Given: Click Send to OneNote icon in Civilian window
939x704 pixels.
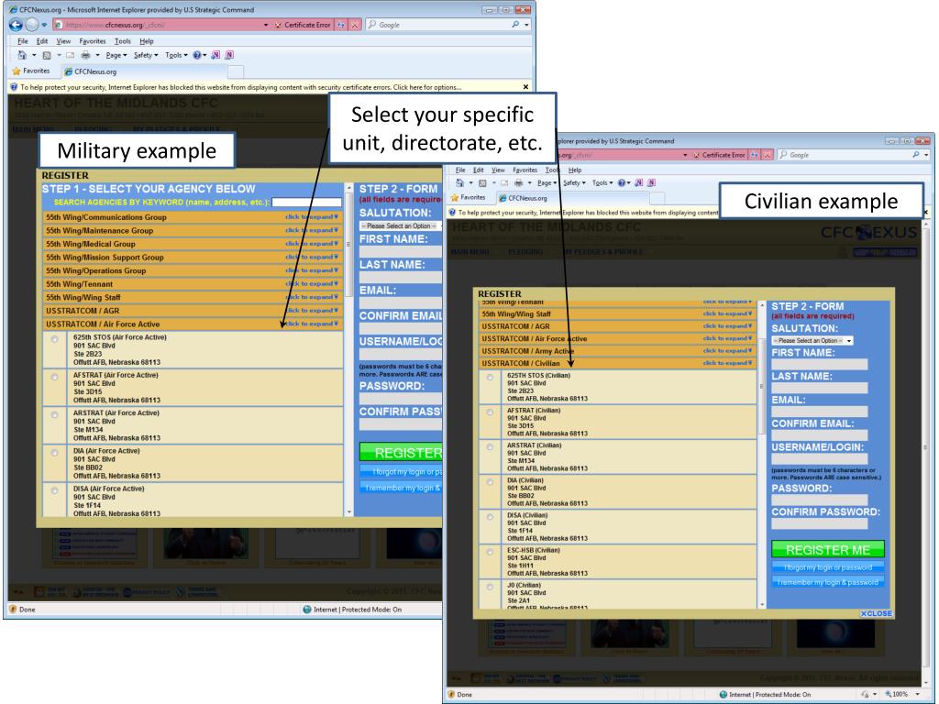Looking at the screenshot, I should click(x=638, y=182).
